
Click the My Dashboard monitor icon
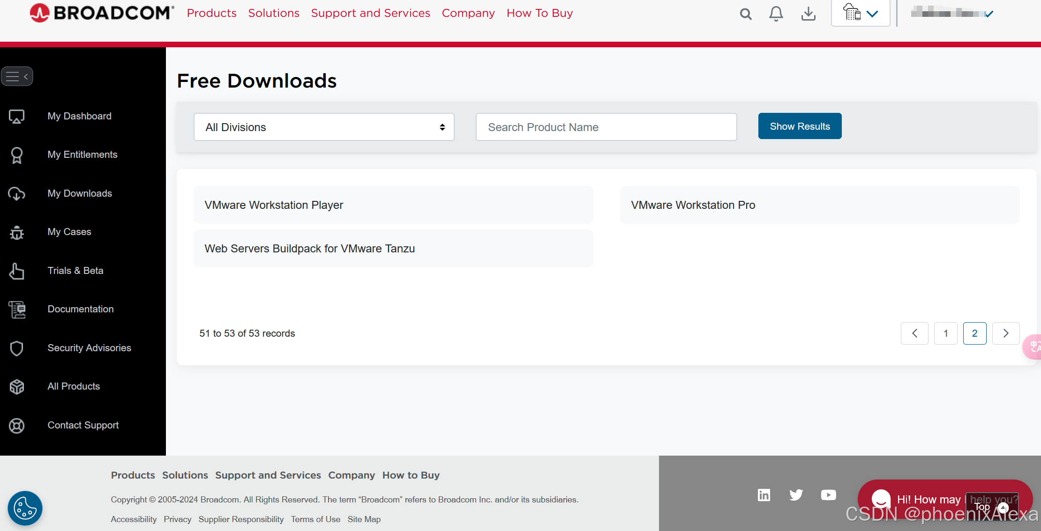coord(17,116)
